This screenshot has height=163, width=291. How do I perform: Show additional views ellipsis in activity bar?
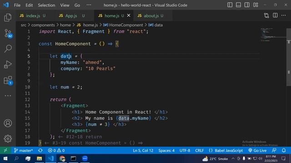click(8, 96)
